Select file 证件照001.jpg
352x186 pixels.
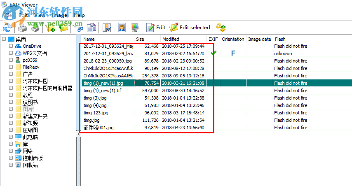pyautogui.click(x=99, y=128)
